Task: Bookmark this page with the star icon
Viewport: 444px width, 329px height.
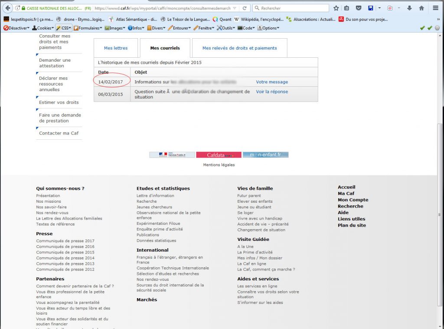Action: click(336, 8)
